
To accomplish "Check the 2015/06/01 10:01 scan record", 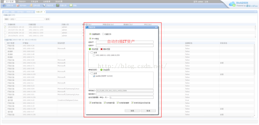I will [x=5, y=35].
